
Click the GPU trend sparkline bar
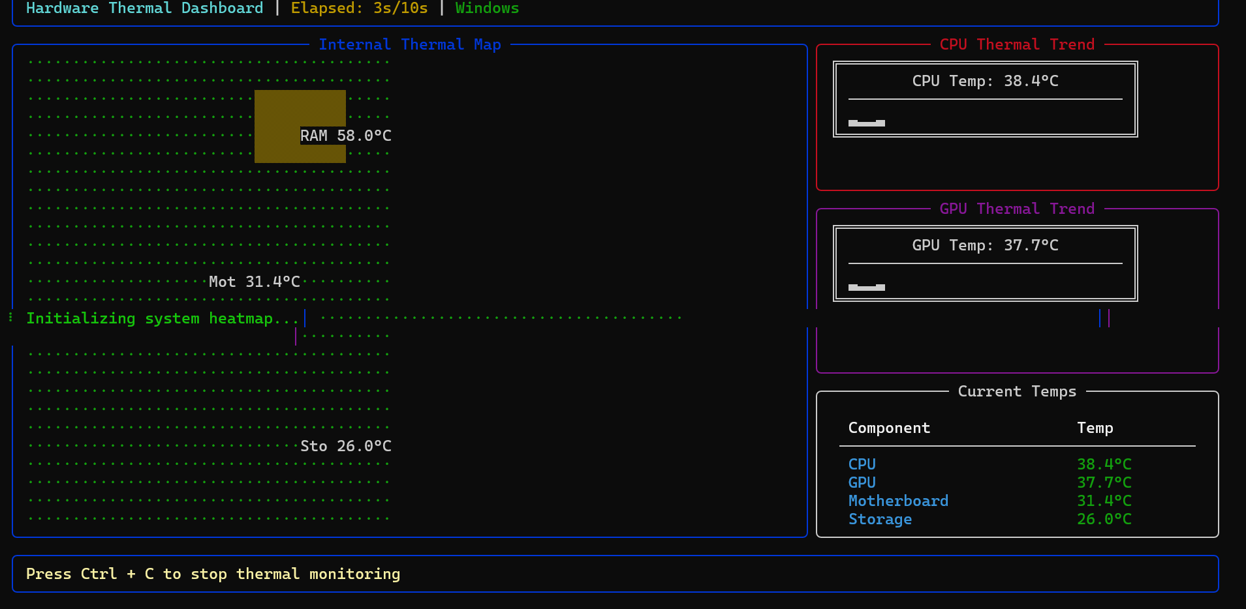click(x=866, y=287)
